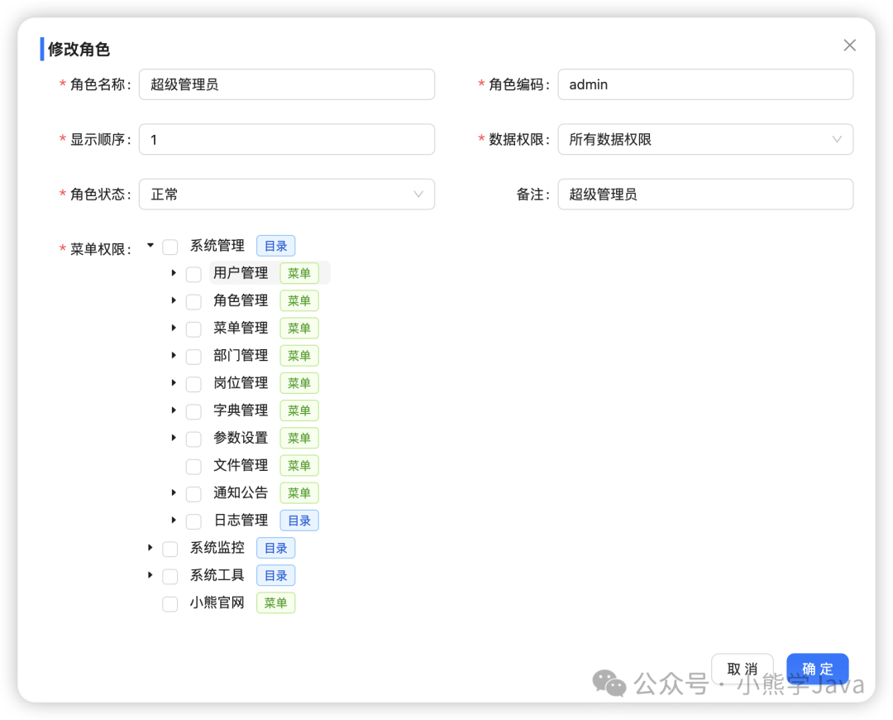Check the 小熊官网 checkbox
This screenshot has width=893, height=720.
170,603
